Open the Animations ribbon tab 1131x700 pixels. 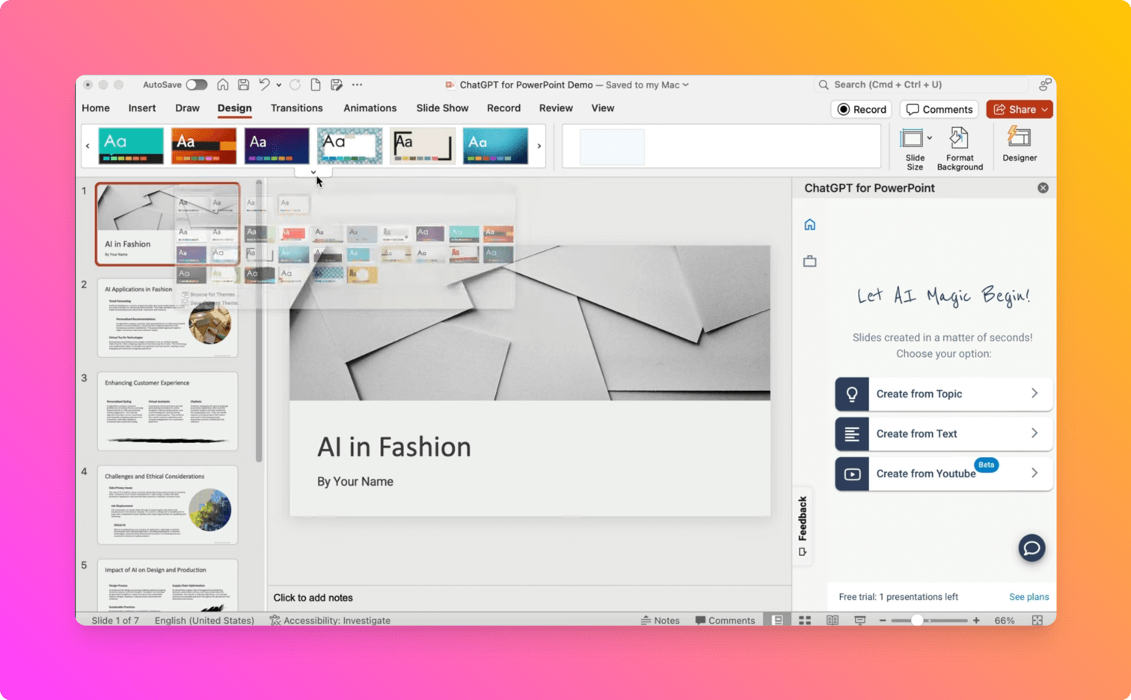[370, 108]
